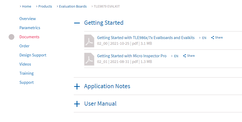Open Support in the side menu
This screenshot has height=122, width=242.
pos(27,82)
